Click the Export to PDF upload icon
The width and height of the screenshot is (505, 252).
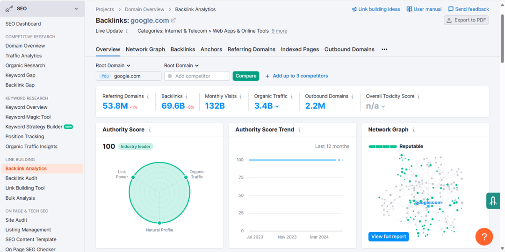[449, 20]
